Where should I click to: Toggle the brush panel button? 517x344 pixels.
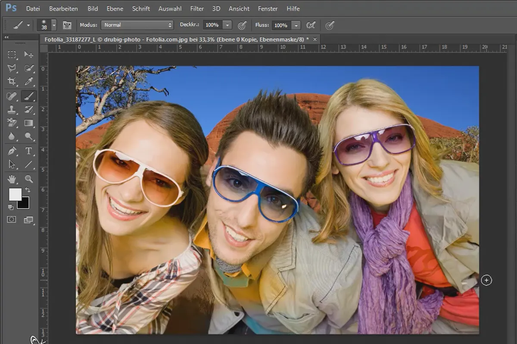67,25
